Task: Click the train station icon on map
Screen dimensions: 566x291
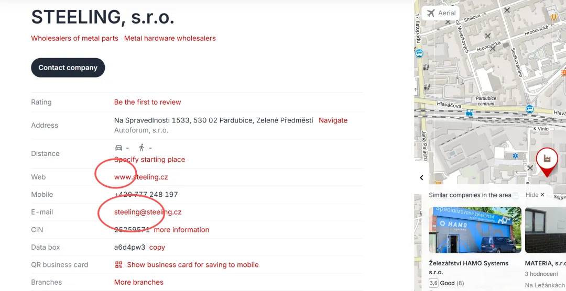Action: 469,113
